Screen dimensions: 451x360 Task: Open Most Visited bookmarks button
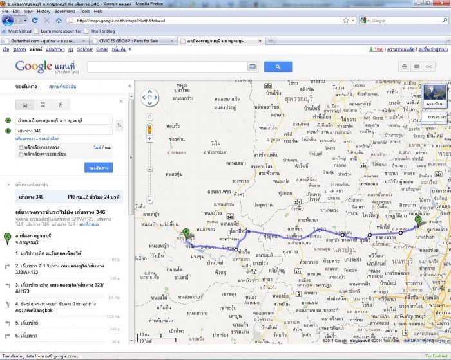click(x=17, y=31)
